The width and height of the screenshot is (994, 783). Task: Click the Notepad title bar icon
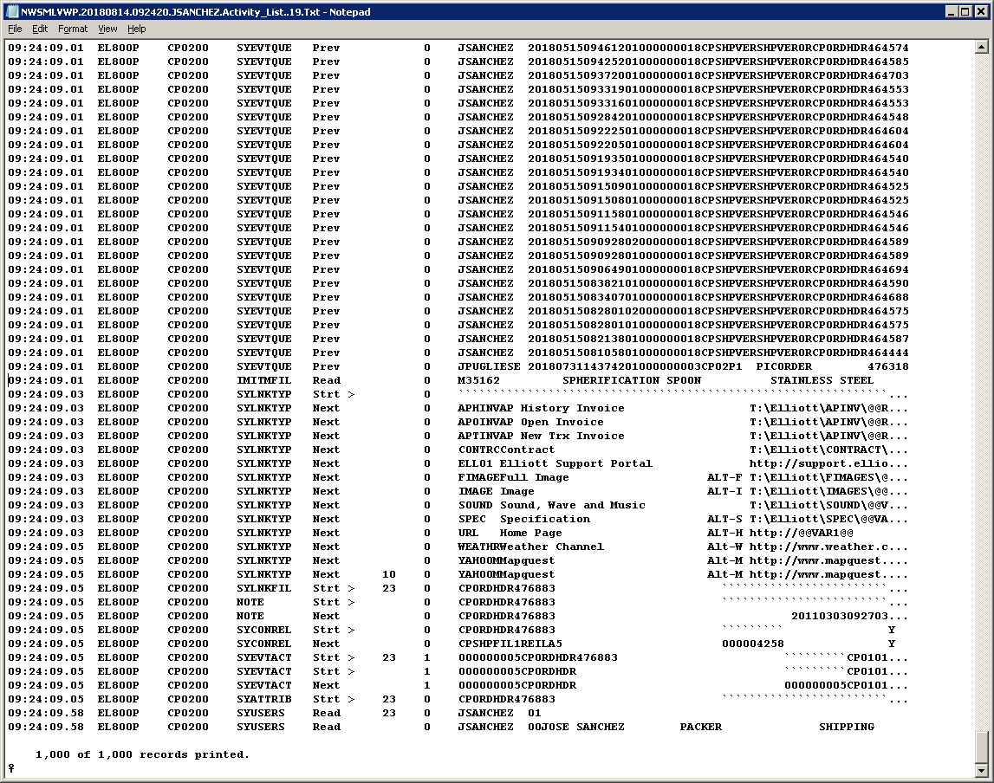(12, 11)
